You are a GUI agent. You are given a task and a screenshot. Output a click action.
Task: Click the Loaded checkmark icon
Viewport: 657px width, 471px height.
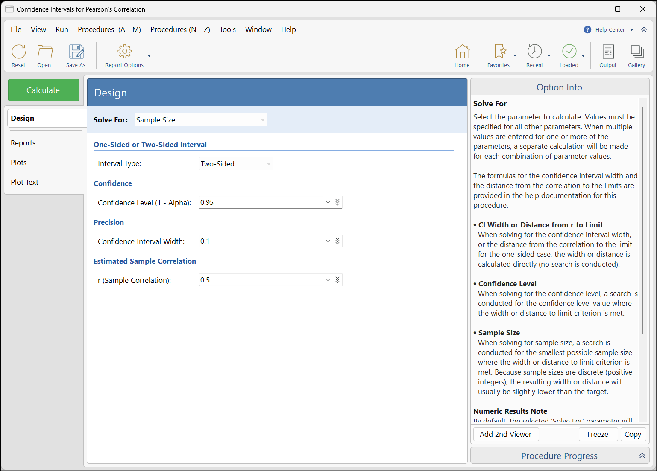tap(569, 52)
